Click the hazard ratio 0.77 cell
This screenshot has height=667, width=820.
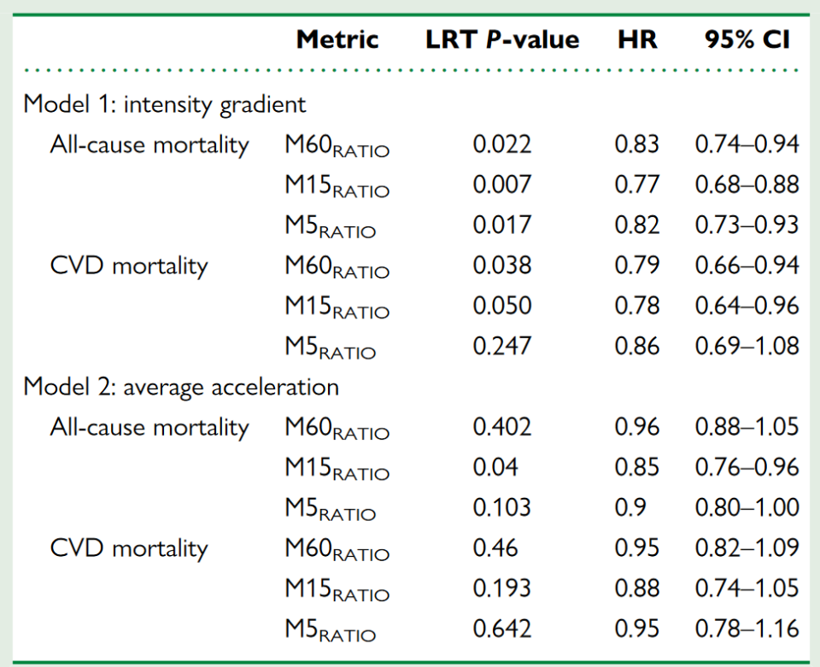click(x=636, y=184)
